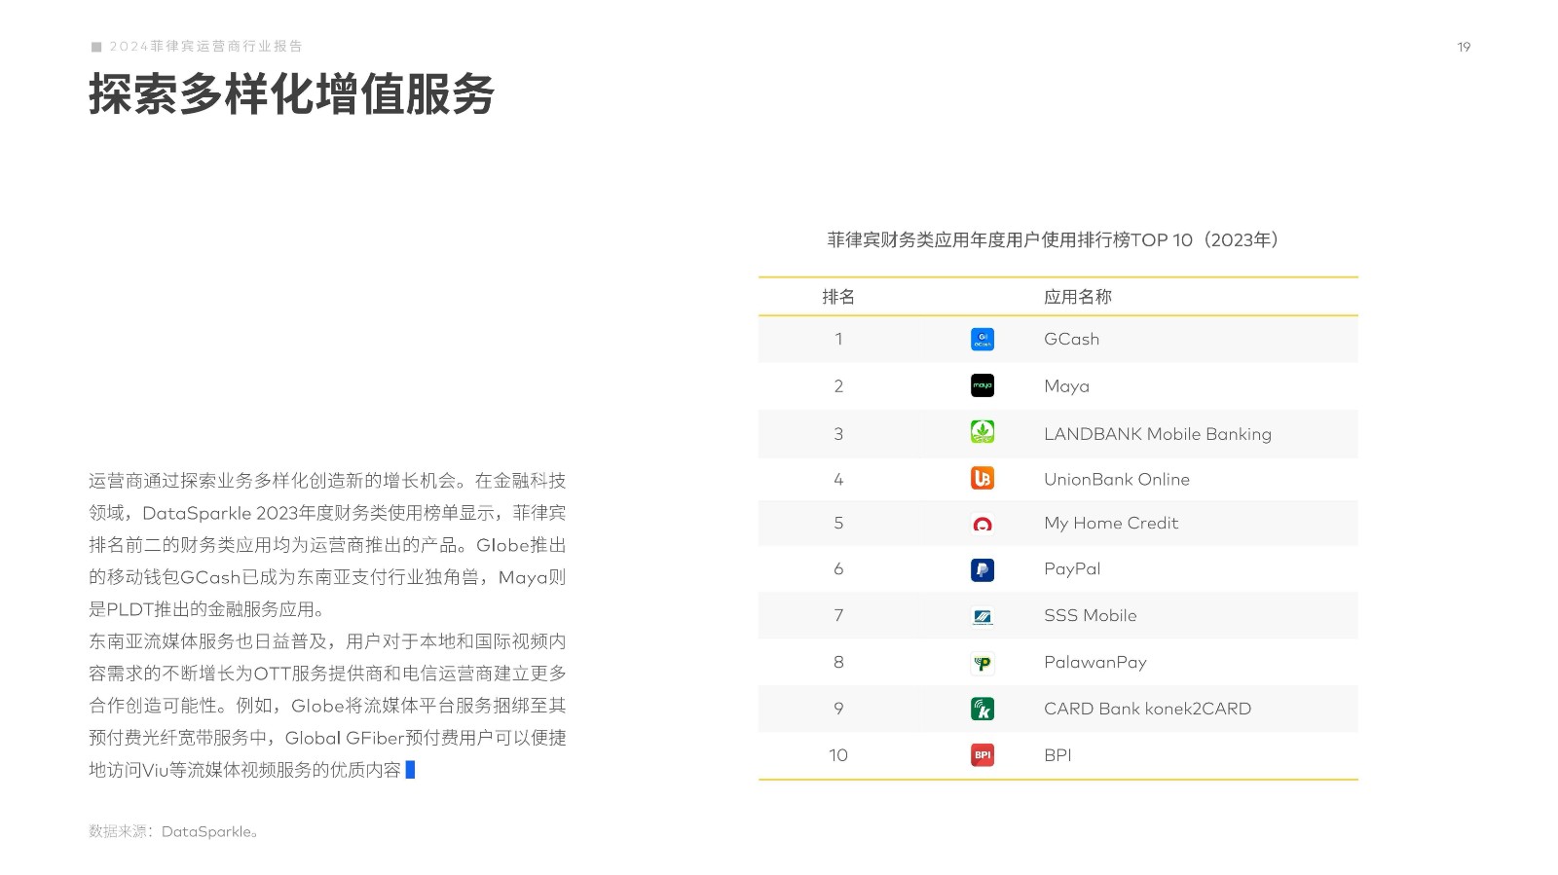Select rank number 1 in table
This screenshot has width=1558, height=875.
(x=838, y=339)
